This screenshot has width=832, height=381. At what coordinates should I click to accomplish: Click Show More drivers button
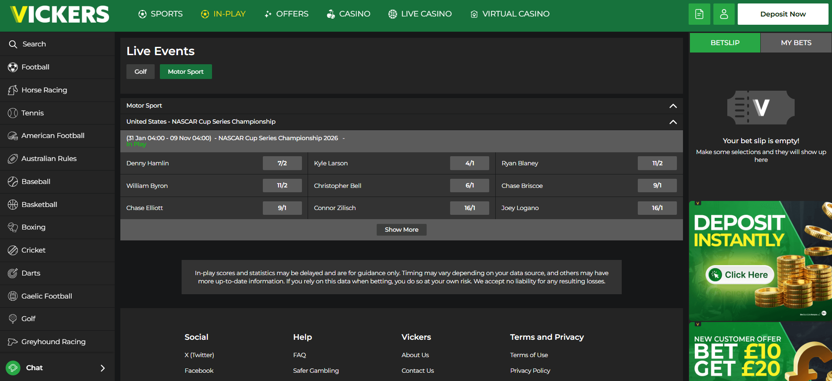point(401,230)
